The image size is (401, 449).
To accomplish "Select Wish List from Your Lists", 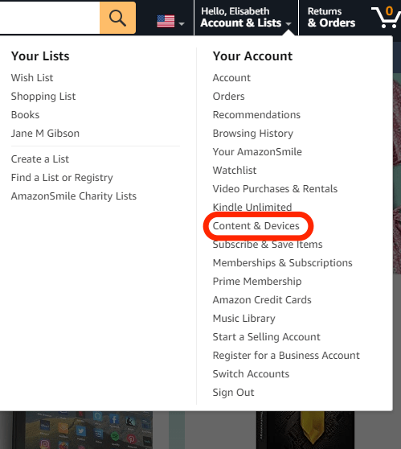I will 32,78.
